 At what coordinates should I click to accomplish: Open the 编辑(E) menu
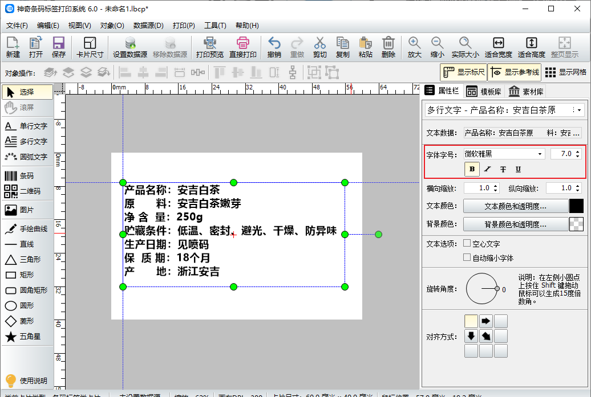48,26
